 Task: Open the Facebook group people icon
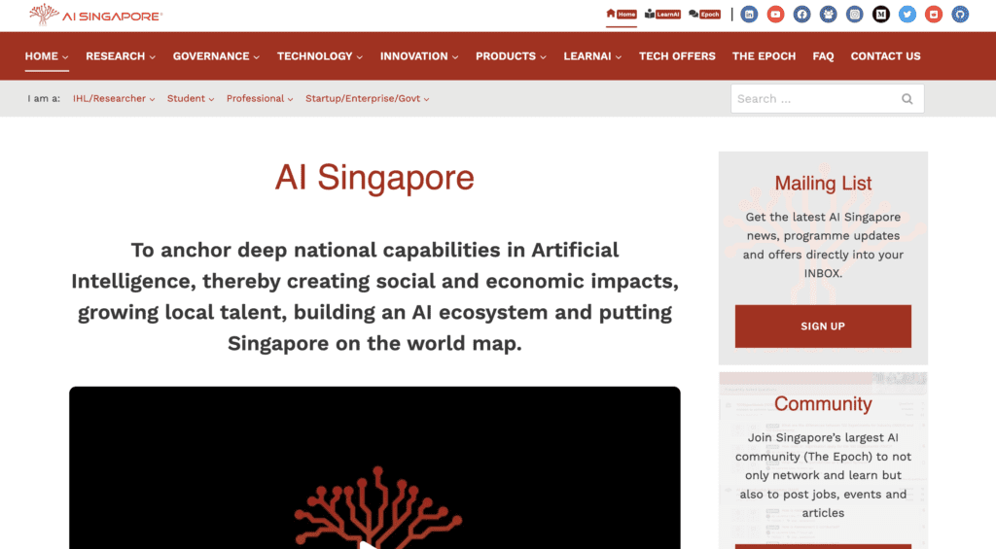(x=829, y=14)
